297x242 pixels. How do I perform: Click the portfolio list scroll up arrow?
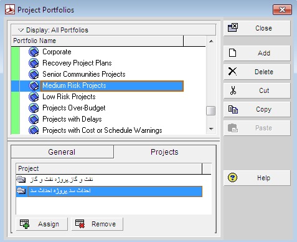click(x=211, y=41)
